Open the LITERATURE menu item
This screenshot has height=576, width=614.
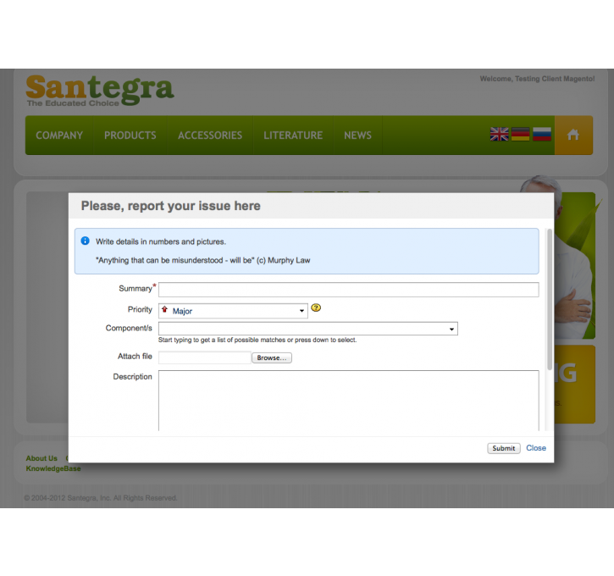tap(293, 136)
